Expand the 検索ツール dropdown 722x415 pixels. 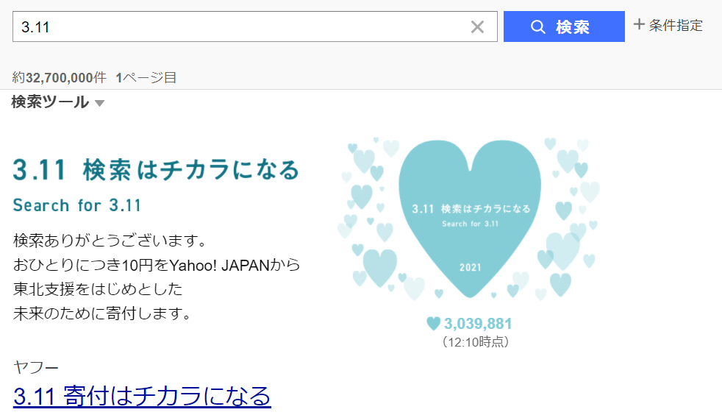58,102
